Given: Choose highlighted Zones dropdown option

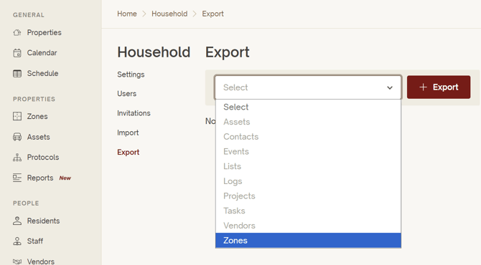Looking at the screenshot, I should 308,241.
